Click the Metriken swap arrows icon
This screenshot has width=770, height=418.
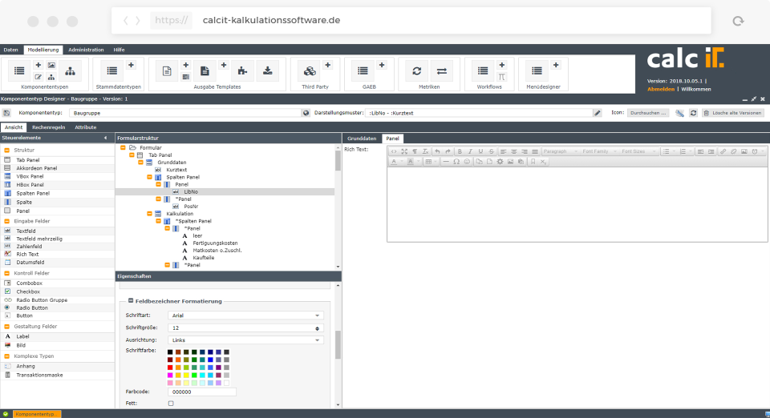(x=441, y=71)
